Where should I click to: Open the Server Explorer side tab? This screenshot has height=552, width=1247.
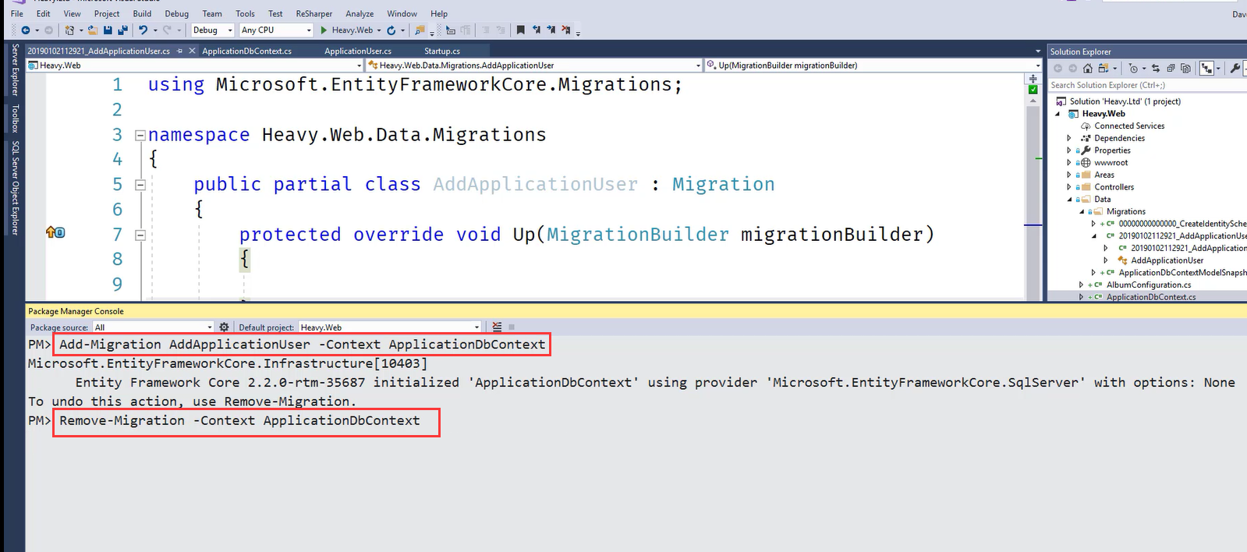pyautogui.click(x=15, y=69)
